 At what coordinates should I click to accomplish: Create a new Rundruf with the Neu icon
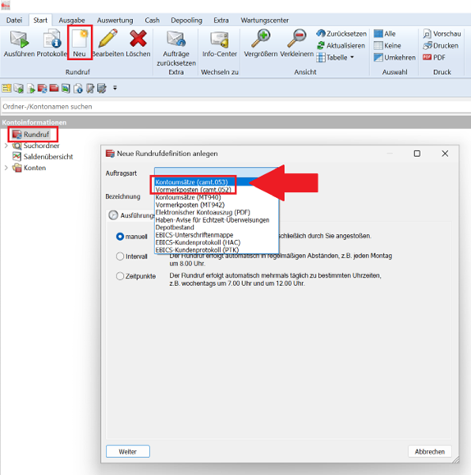[80, 39]
